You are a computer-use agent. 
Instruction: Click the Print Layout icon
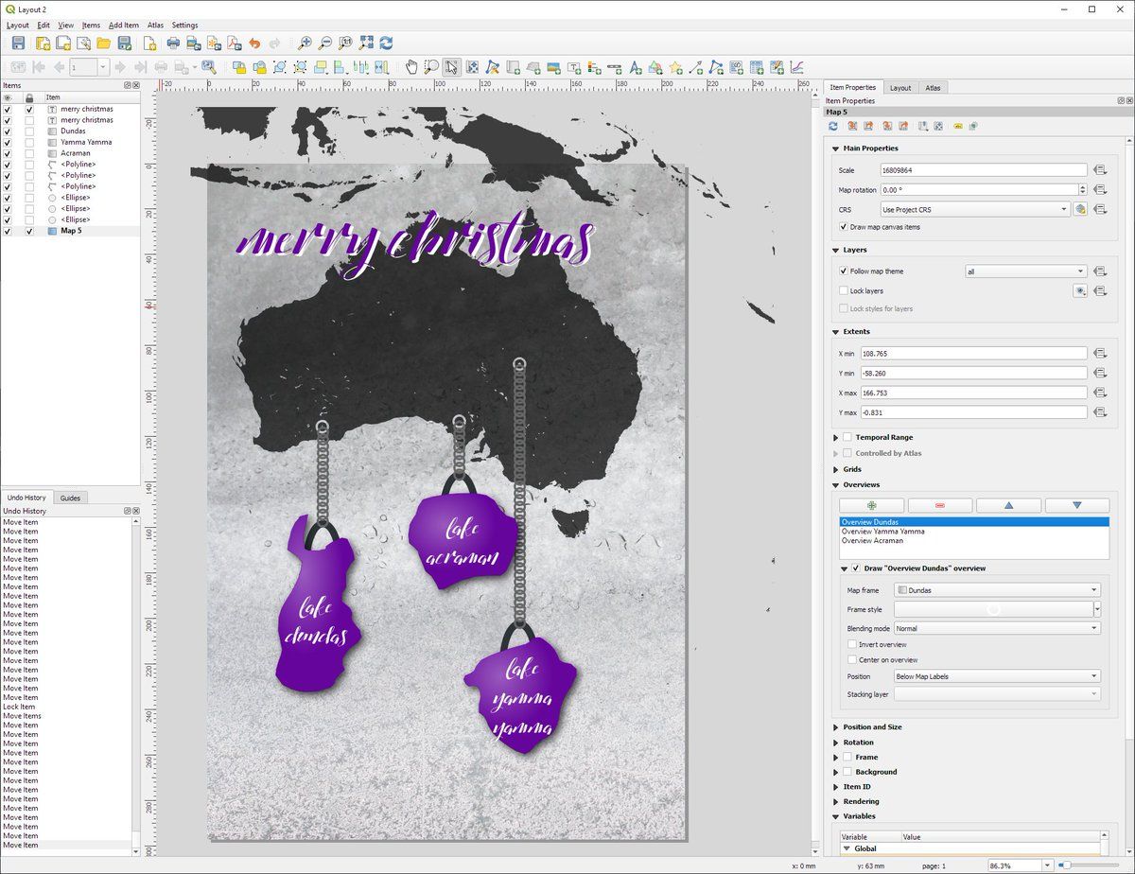tap(173, 44)
